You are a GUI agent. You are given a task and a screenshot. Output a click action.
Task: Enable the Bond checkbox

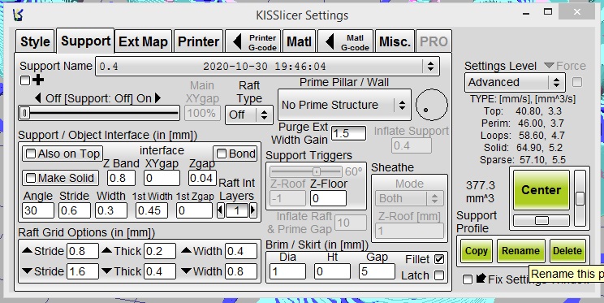pyautogui.click(x=222, y=154)
